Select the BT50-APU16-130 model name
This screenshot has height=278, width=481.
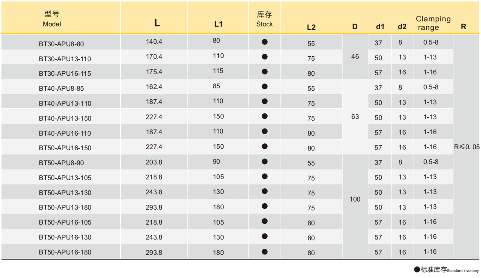(65, 237)
